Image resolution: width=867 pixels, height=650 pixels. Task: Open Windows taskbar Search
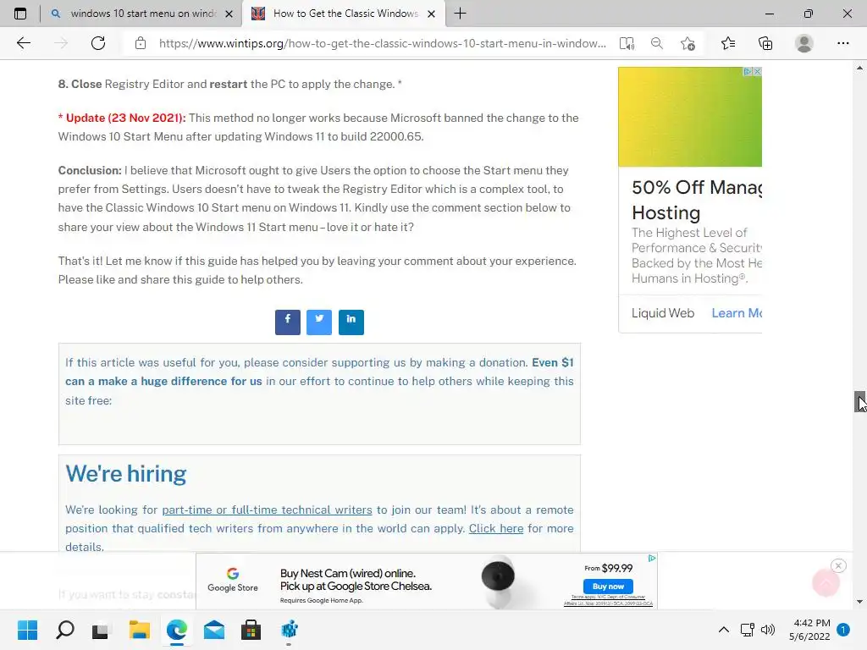(64, 630)
